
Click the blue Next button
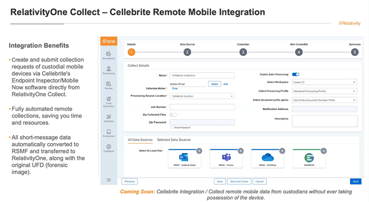356,182
